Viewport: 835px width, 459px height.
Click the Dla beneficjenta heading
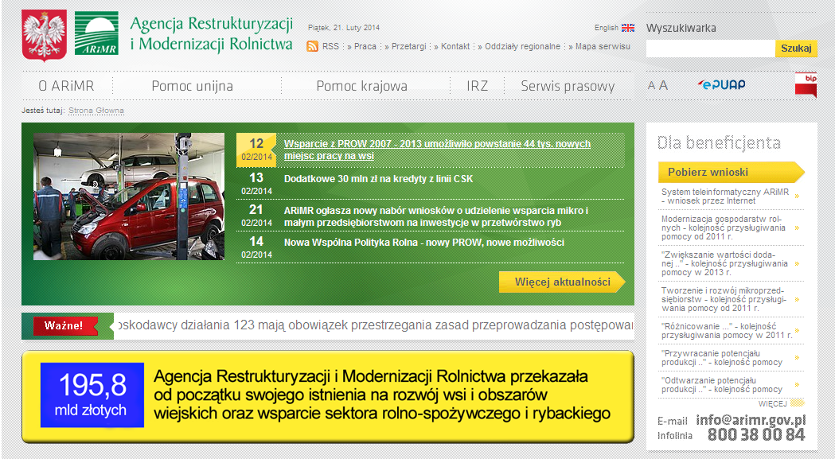tap(719, 142)
